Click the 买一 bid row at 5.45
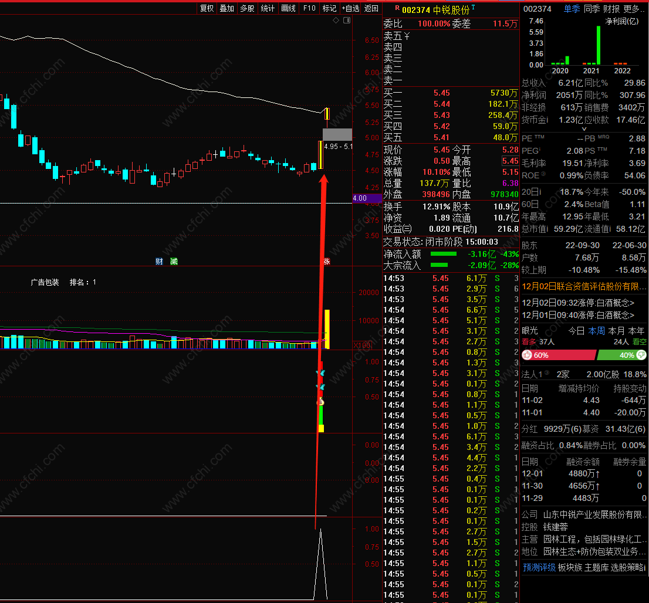Image resolution: width=649 pixels, height=603 pixels. (x=450, y=93)
